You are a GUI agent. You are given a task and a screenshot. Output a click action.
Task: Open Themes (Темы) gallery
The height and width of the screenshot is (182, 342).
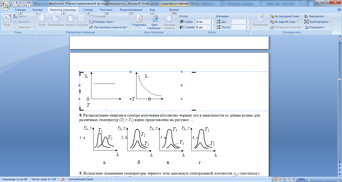pos(7,21)
